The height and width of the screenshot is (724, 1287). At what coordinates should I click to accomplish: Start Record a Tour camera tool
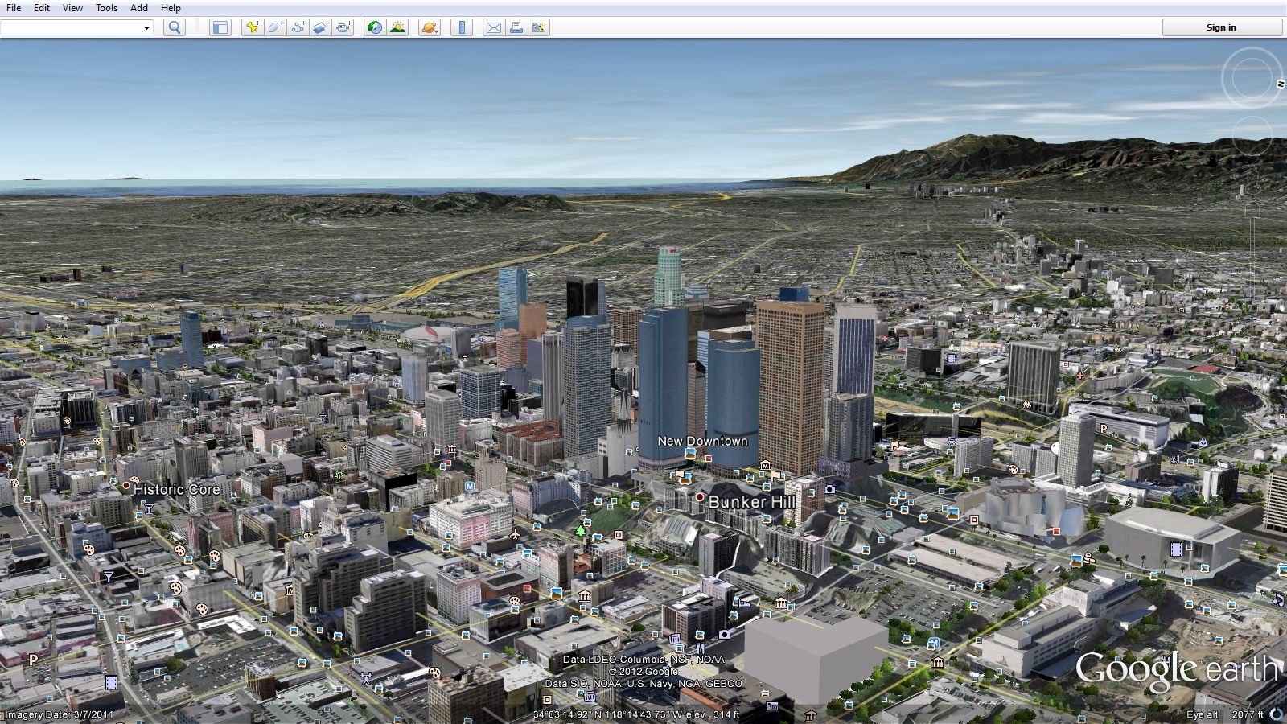tap(343, 27)
